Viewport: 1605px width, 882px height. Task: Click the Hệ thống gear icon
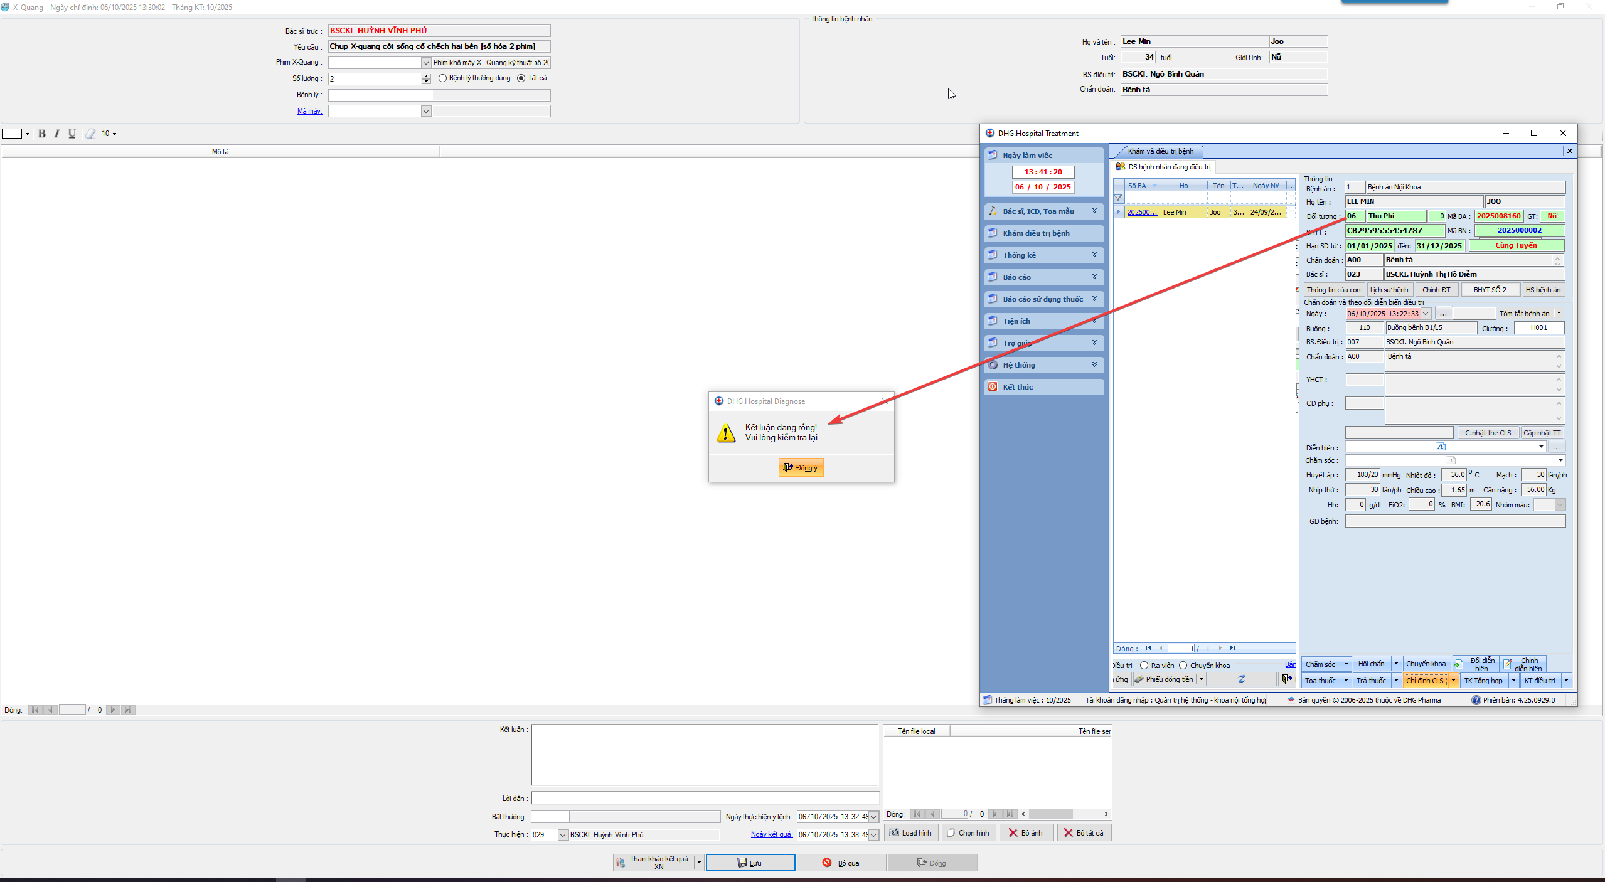coord(993,365)
